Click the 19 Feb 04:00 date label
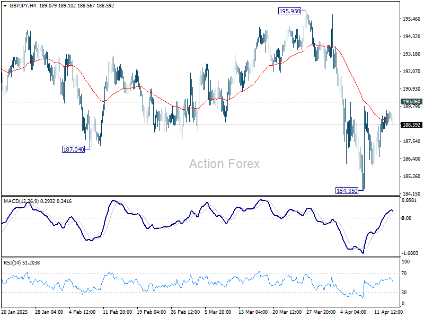 (152, 312)
